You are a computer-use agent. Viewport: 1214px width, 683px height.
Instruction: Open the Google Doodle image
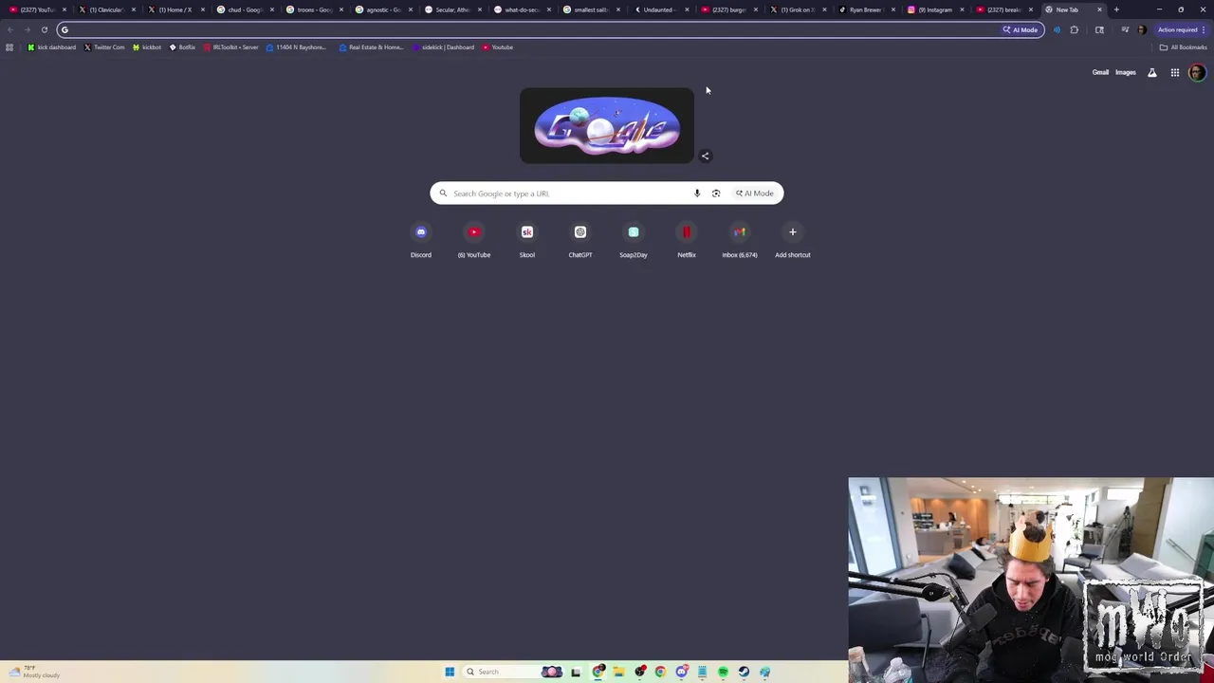pyautogui.click(x=607, y=126)
